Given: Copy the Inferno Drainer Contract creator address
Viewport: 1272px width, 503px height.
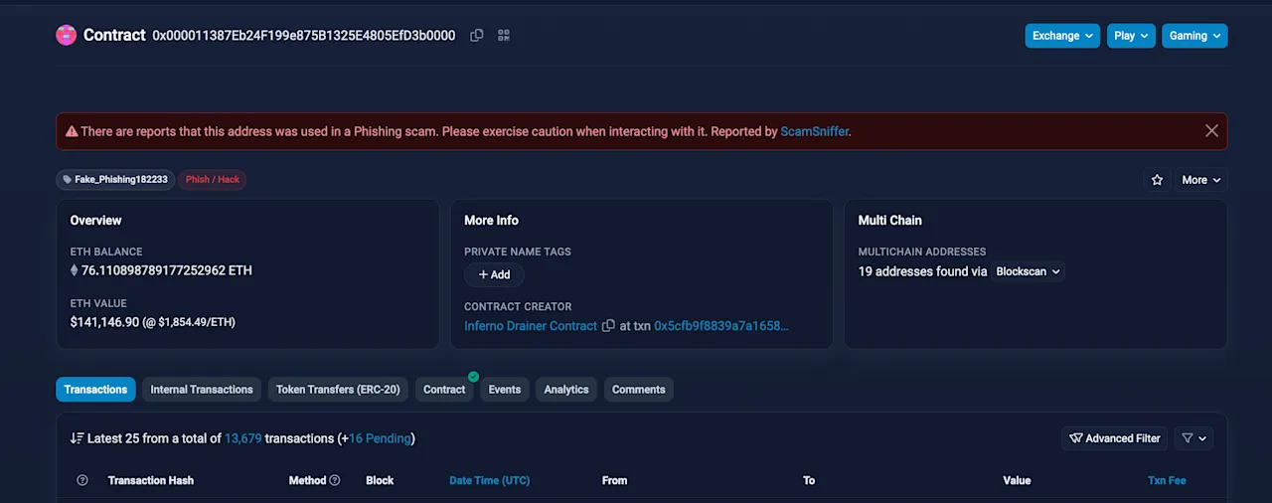Looking at the screenshot, I should click(x=608, y=326).
